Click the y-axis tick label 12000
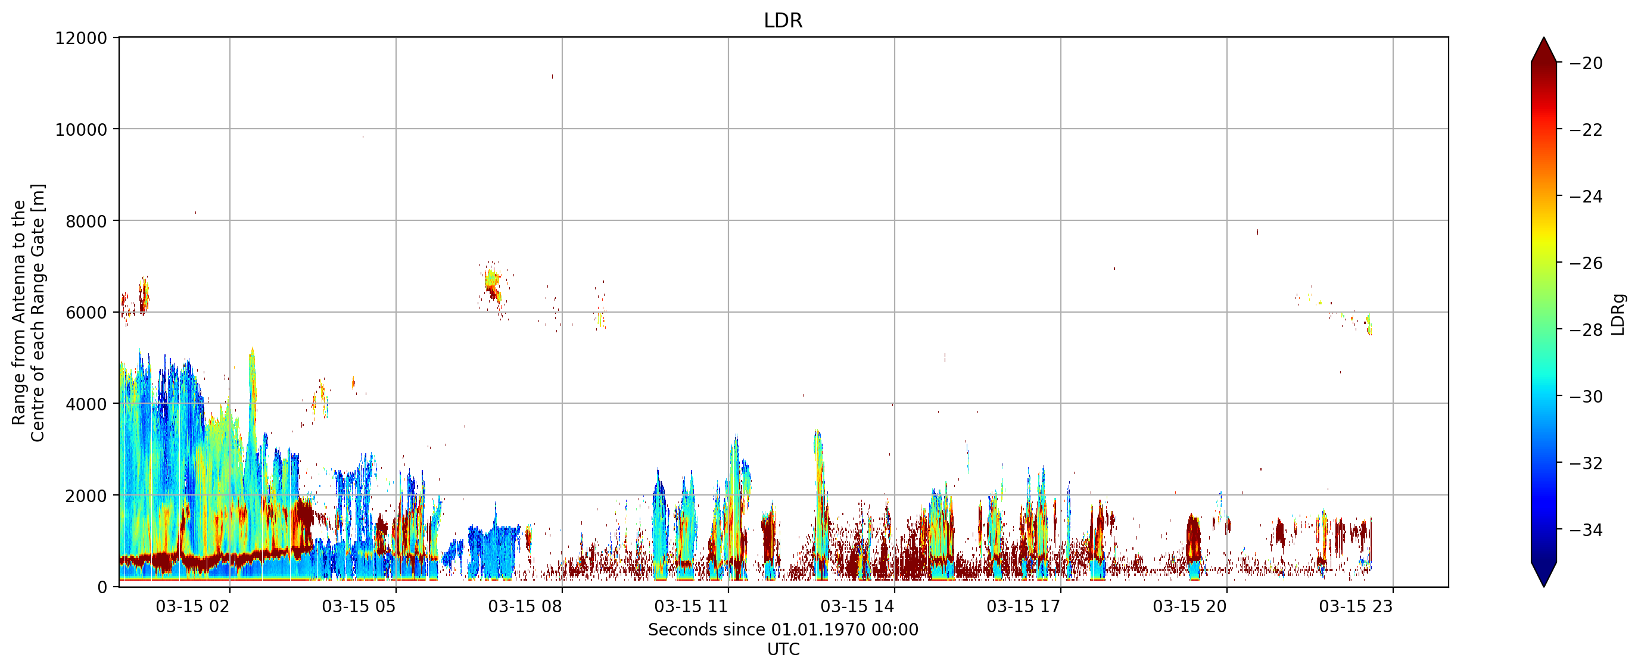The image size is (1638, 670). (x=82, y=39)
